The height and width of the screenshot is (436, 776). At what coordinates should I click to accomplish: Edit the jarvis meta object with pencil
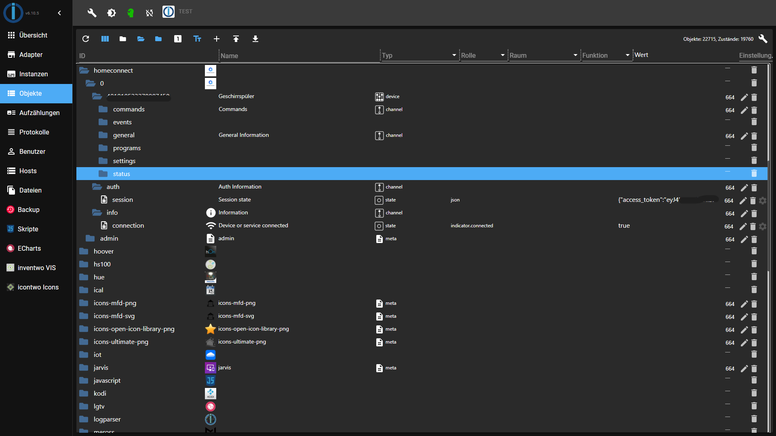tap(744, 369)
